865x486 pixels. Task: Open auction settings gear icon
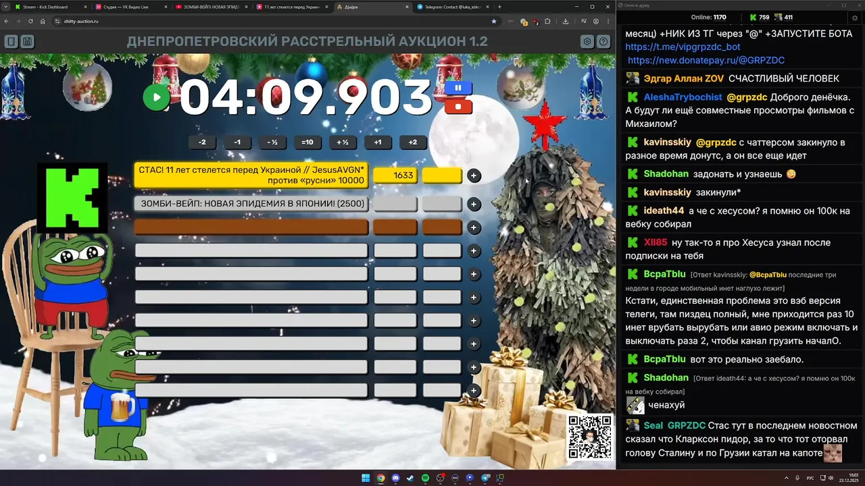coord(587,41)
